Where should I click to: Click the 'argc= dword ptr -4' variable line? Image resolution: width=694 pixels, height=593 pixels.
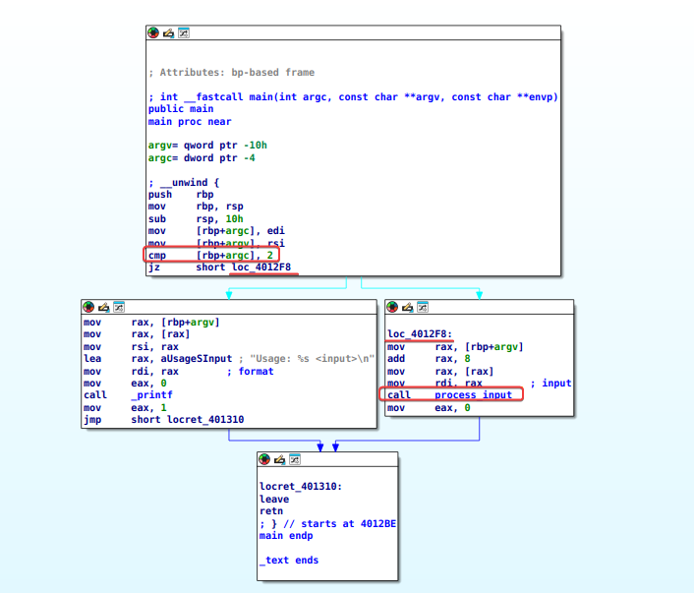pyautogui.click(x=202, y=158)
